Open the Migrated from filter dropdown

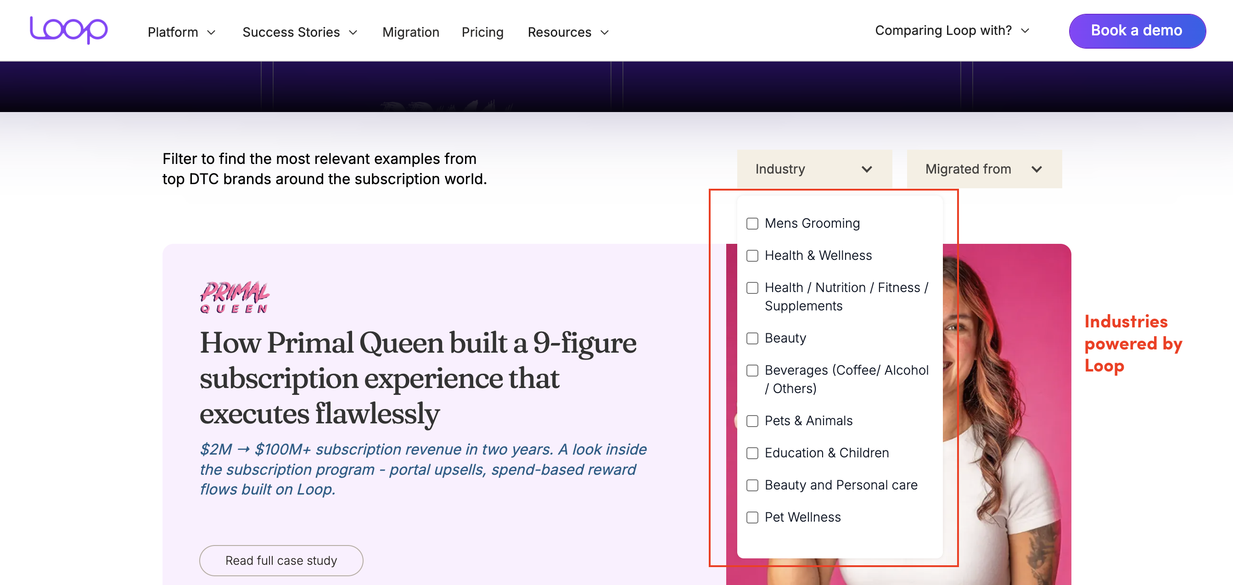984,169
